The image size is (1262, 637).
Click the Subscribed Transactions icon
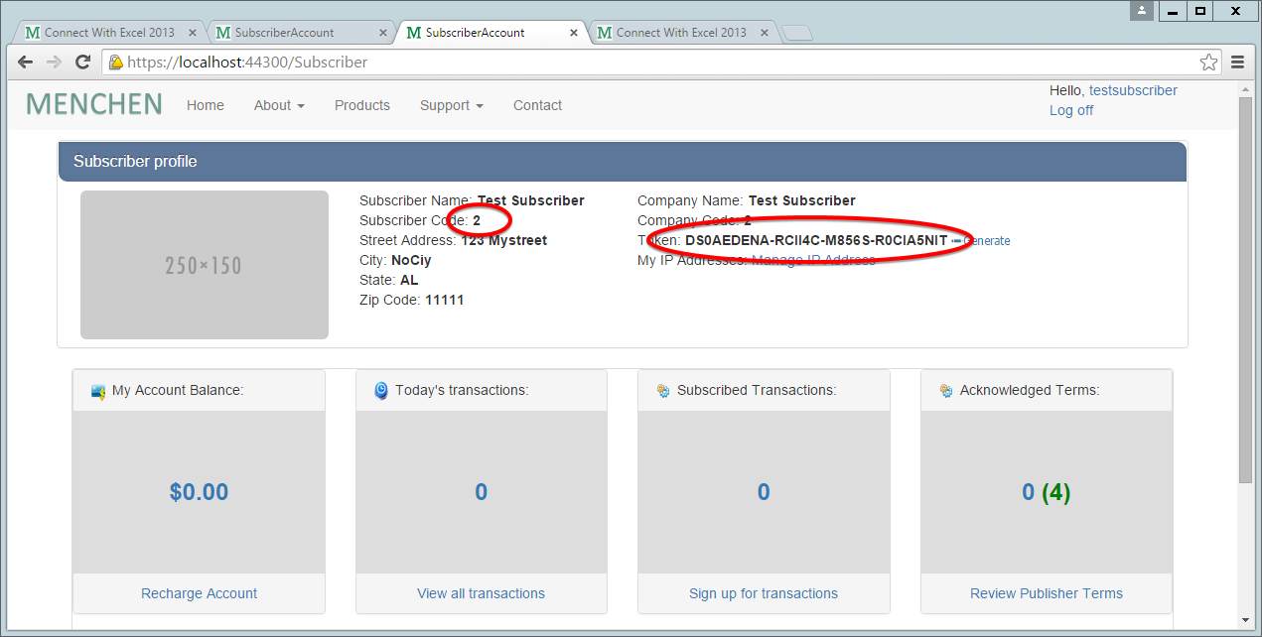click(x=663, y=391)
